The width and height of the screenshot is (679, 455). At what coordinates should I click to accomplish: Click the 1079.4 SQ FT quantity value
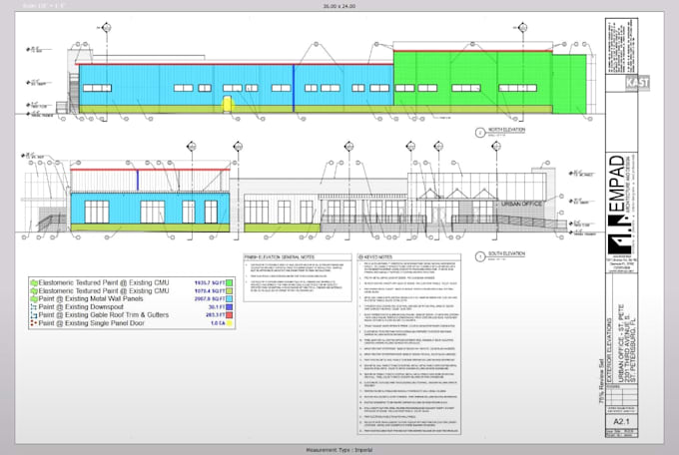[x=210, y=291]
